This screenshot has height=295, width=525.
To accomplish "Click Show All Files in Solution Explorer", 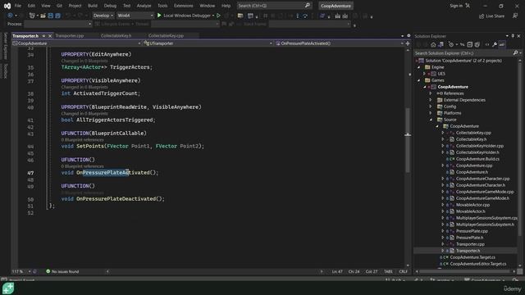I will click(x=477, y=44).
